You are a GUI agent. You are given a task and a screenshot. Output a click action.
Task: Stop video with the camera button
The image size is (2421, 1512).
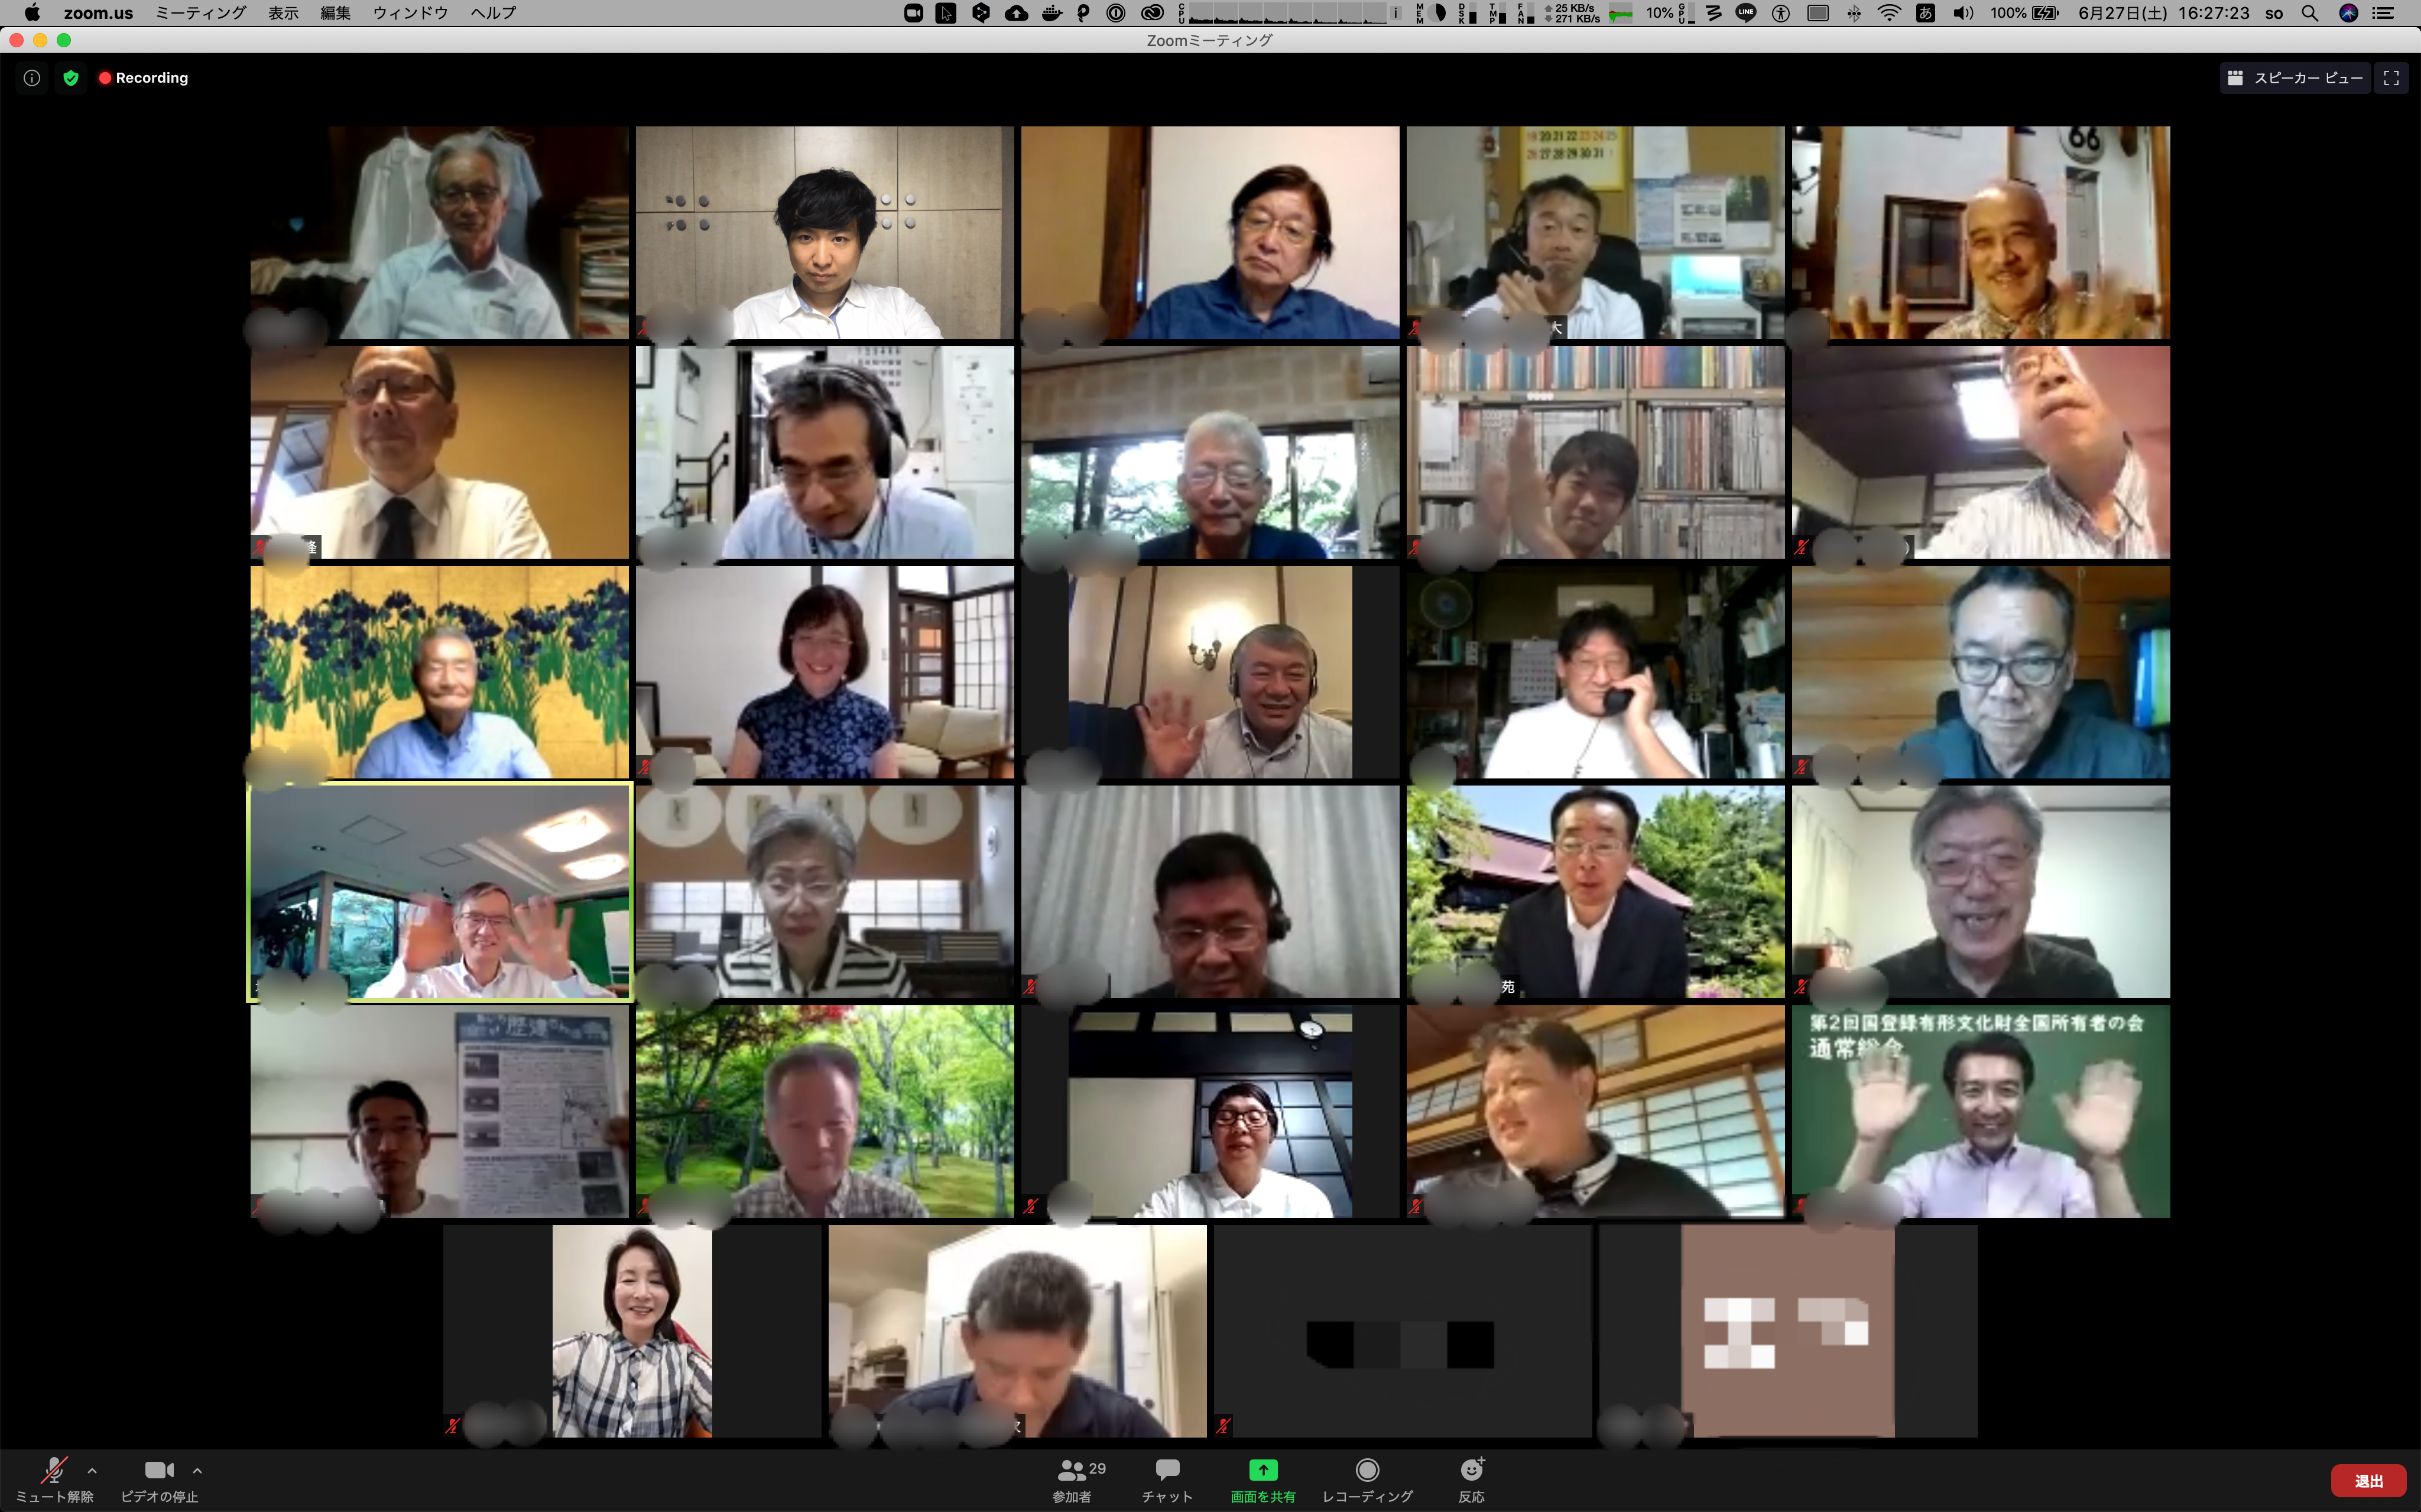tap(159, 1469)
